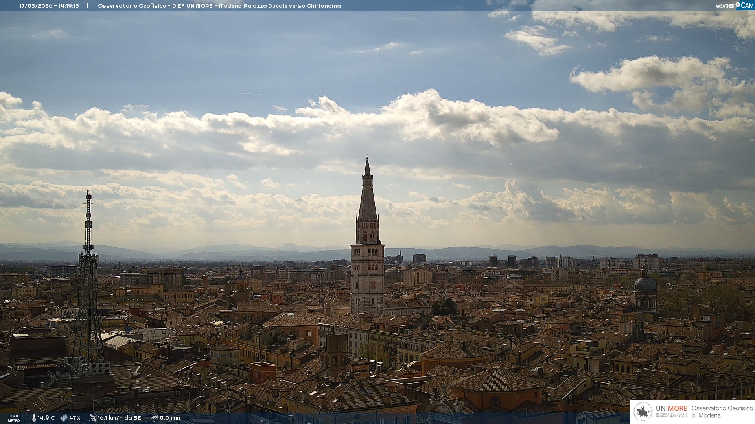
Task: Click the 16.1 km/h da SE wind reading
Action: coord(119,418)
